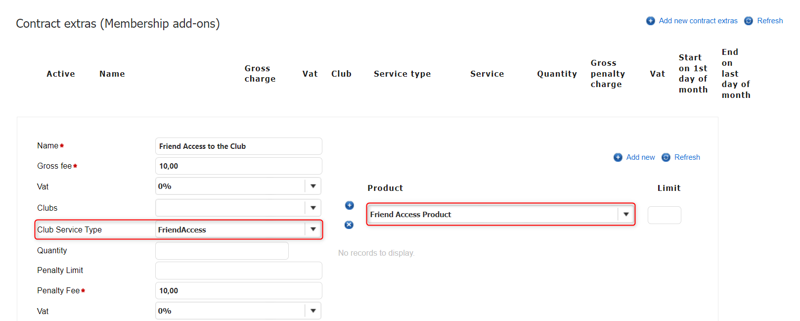Click the Limit input box beside product

[664, 215]
